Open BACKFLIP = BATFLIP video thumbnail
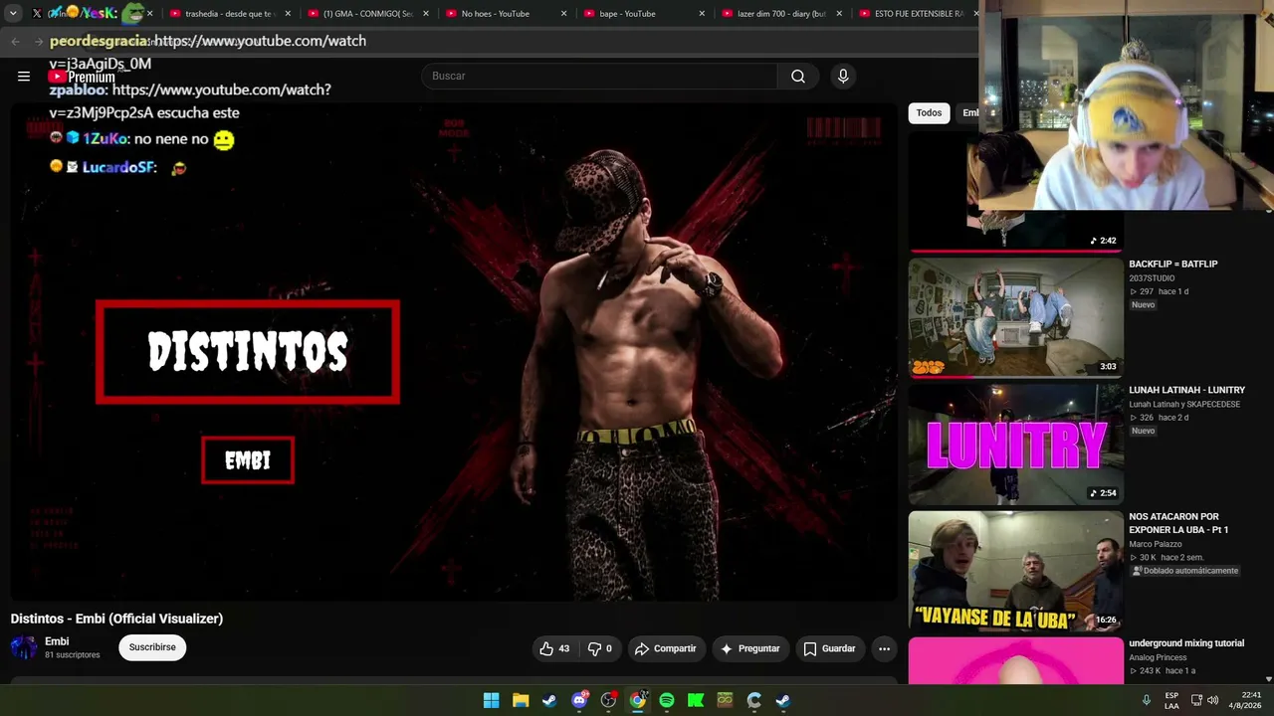 click(x=1016, y=318)
